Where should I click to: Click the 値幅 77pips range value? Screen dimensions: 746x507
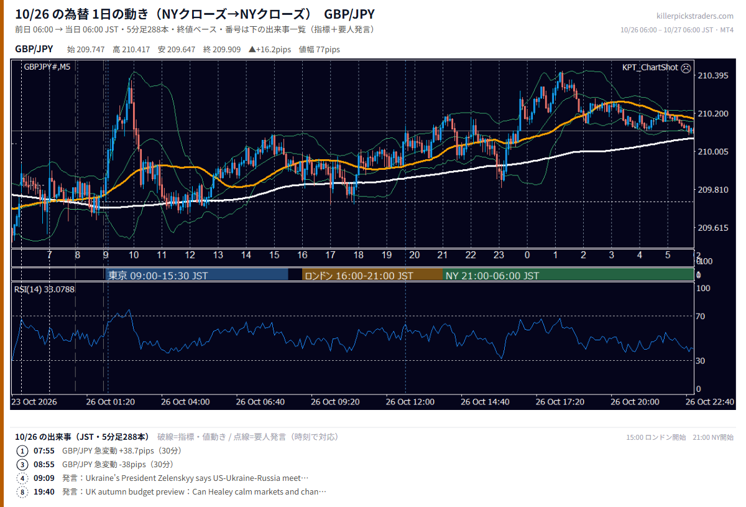click(x=320, y=49)
